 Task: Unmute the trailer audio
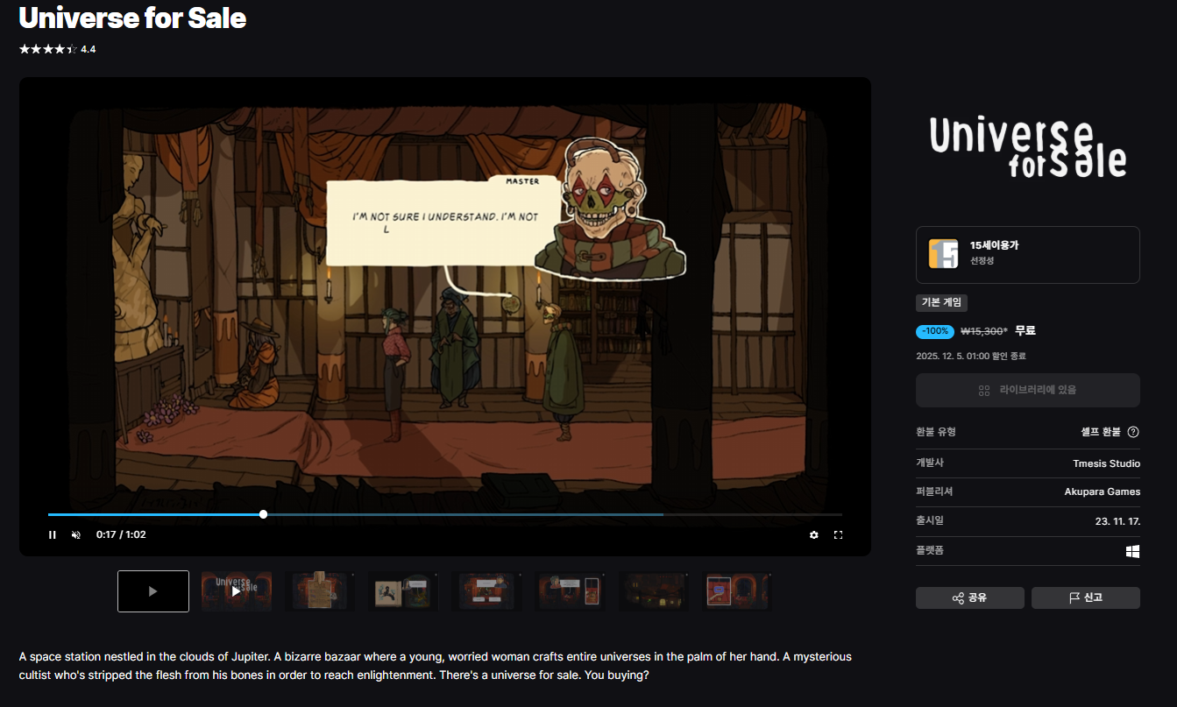[x=76, y=534]
